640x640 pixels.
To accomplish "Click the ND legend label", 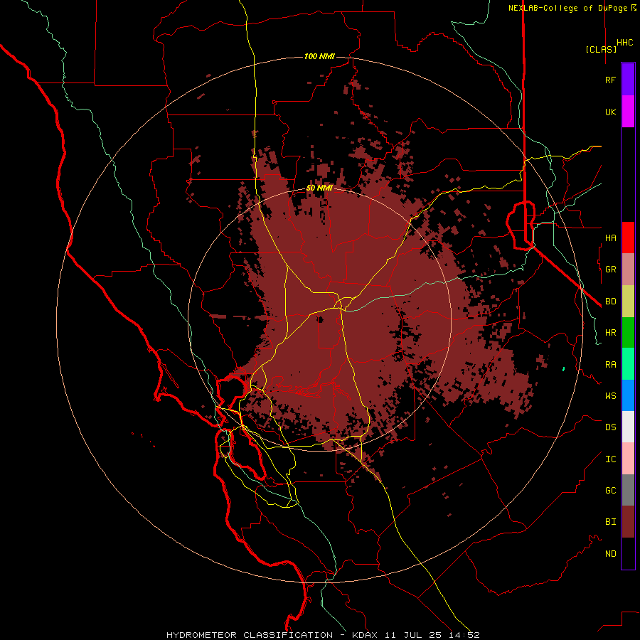I will pyautogui.click(x=610, y=554).
